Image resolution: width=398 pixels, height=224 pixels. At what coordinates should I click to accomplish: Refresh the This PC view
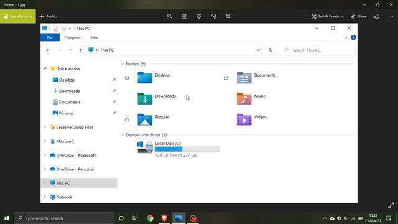(271, 50)
